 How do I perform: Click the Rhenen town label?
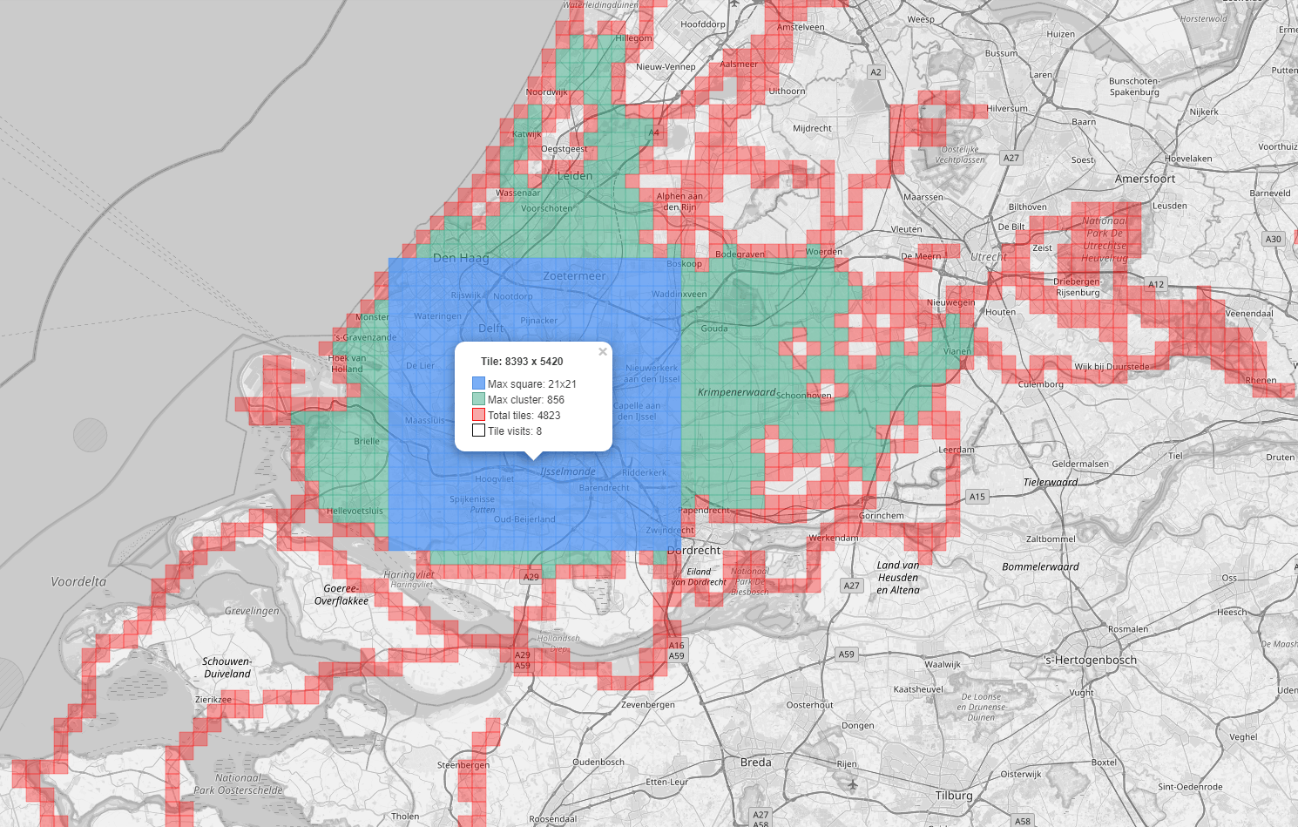click(1261, 380)
